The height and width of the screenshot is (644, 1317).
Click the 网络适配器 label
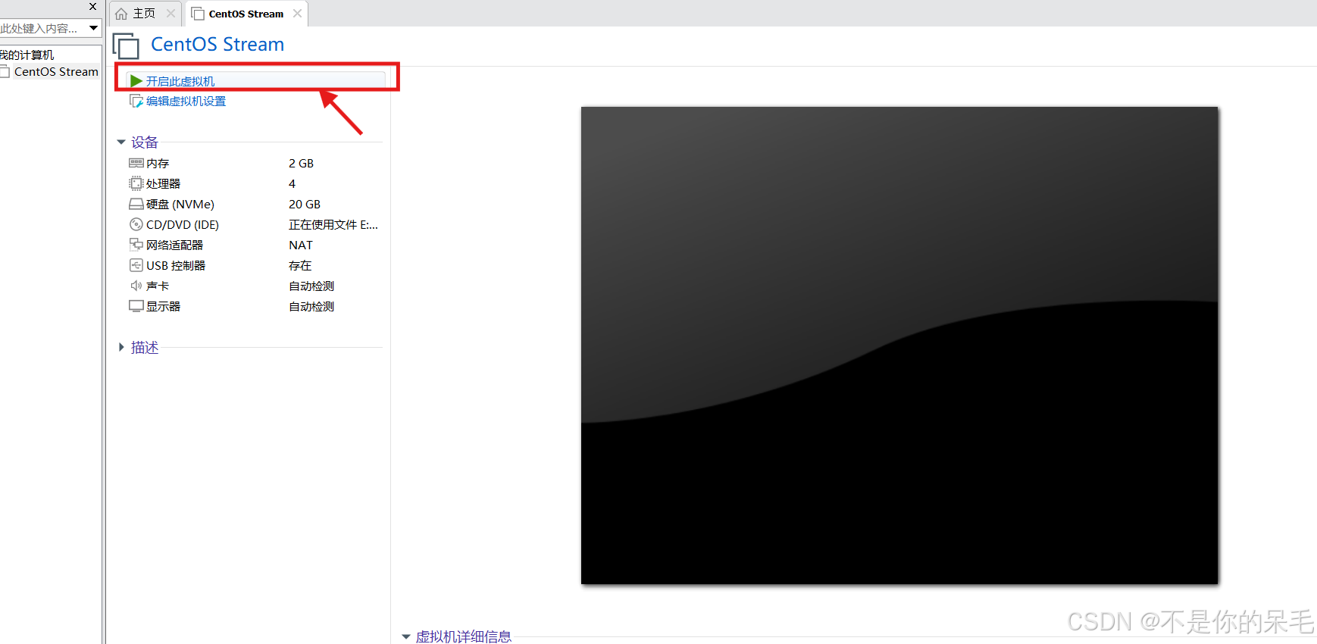[174, 245]
